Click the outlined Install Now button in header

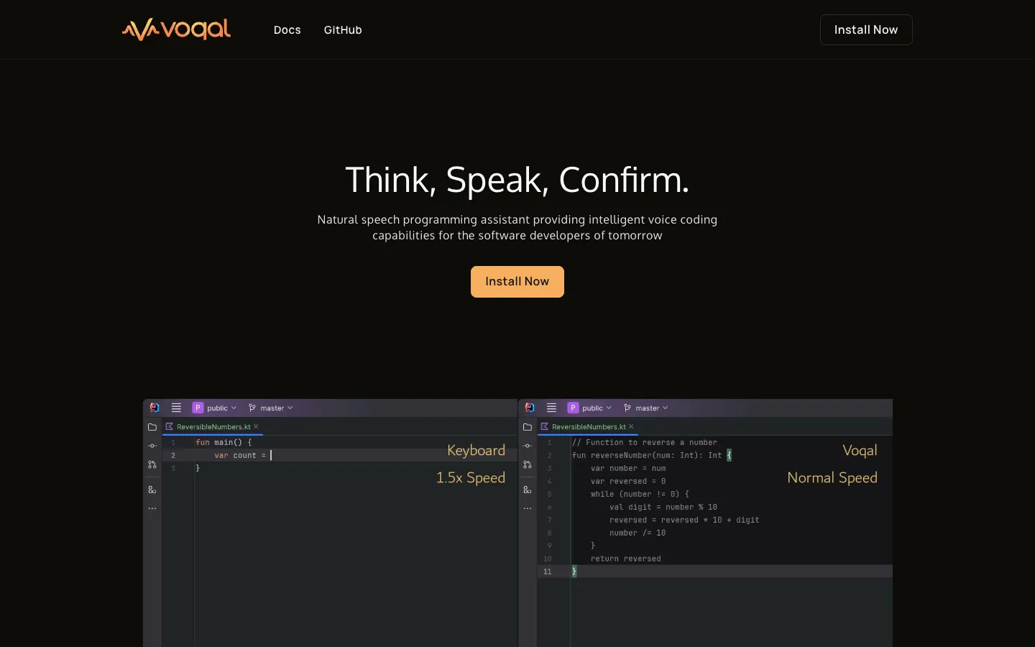coord(866,29)
